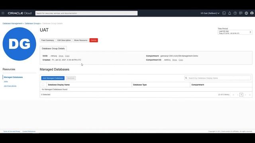Click page number 1 in pagination

coord(241,95)
